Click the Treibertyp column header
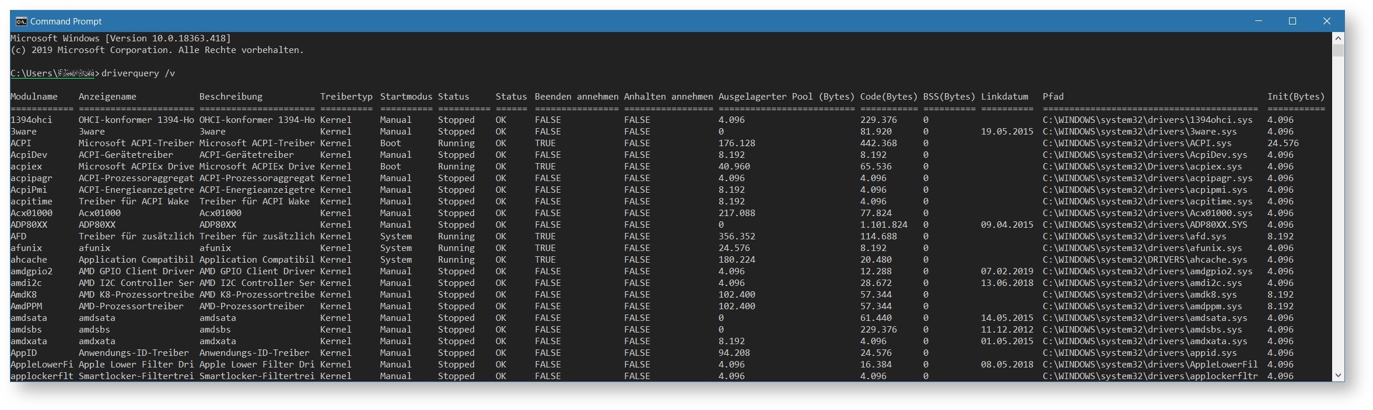This screenshot has width=1373, height=410. (346, 97)
